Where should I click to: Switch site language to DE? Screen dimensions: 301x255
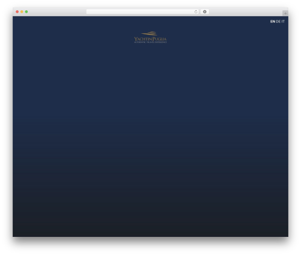[x=278, y=22]
